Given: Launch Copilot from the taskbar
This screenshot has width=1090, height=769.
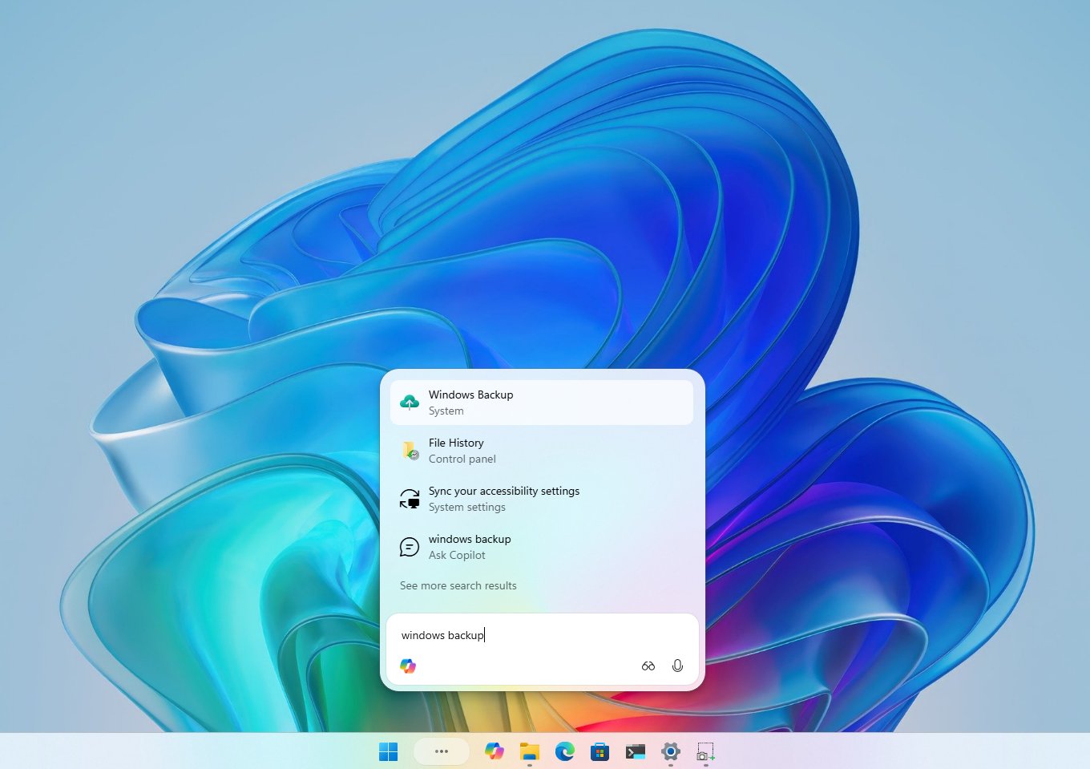Looking at the screenshot, I should pyautogui.click(x=495, y=751).
